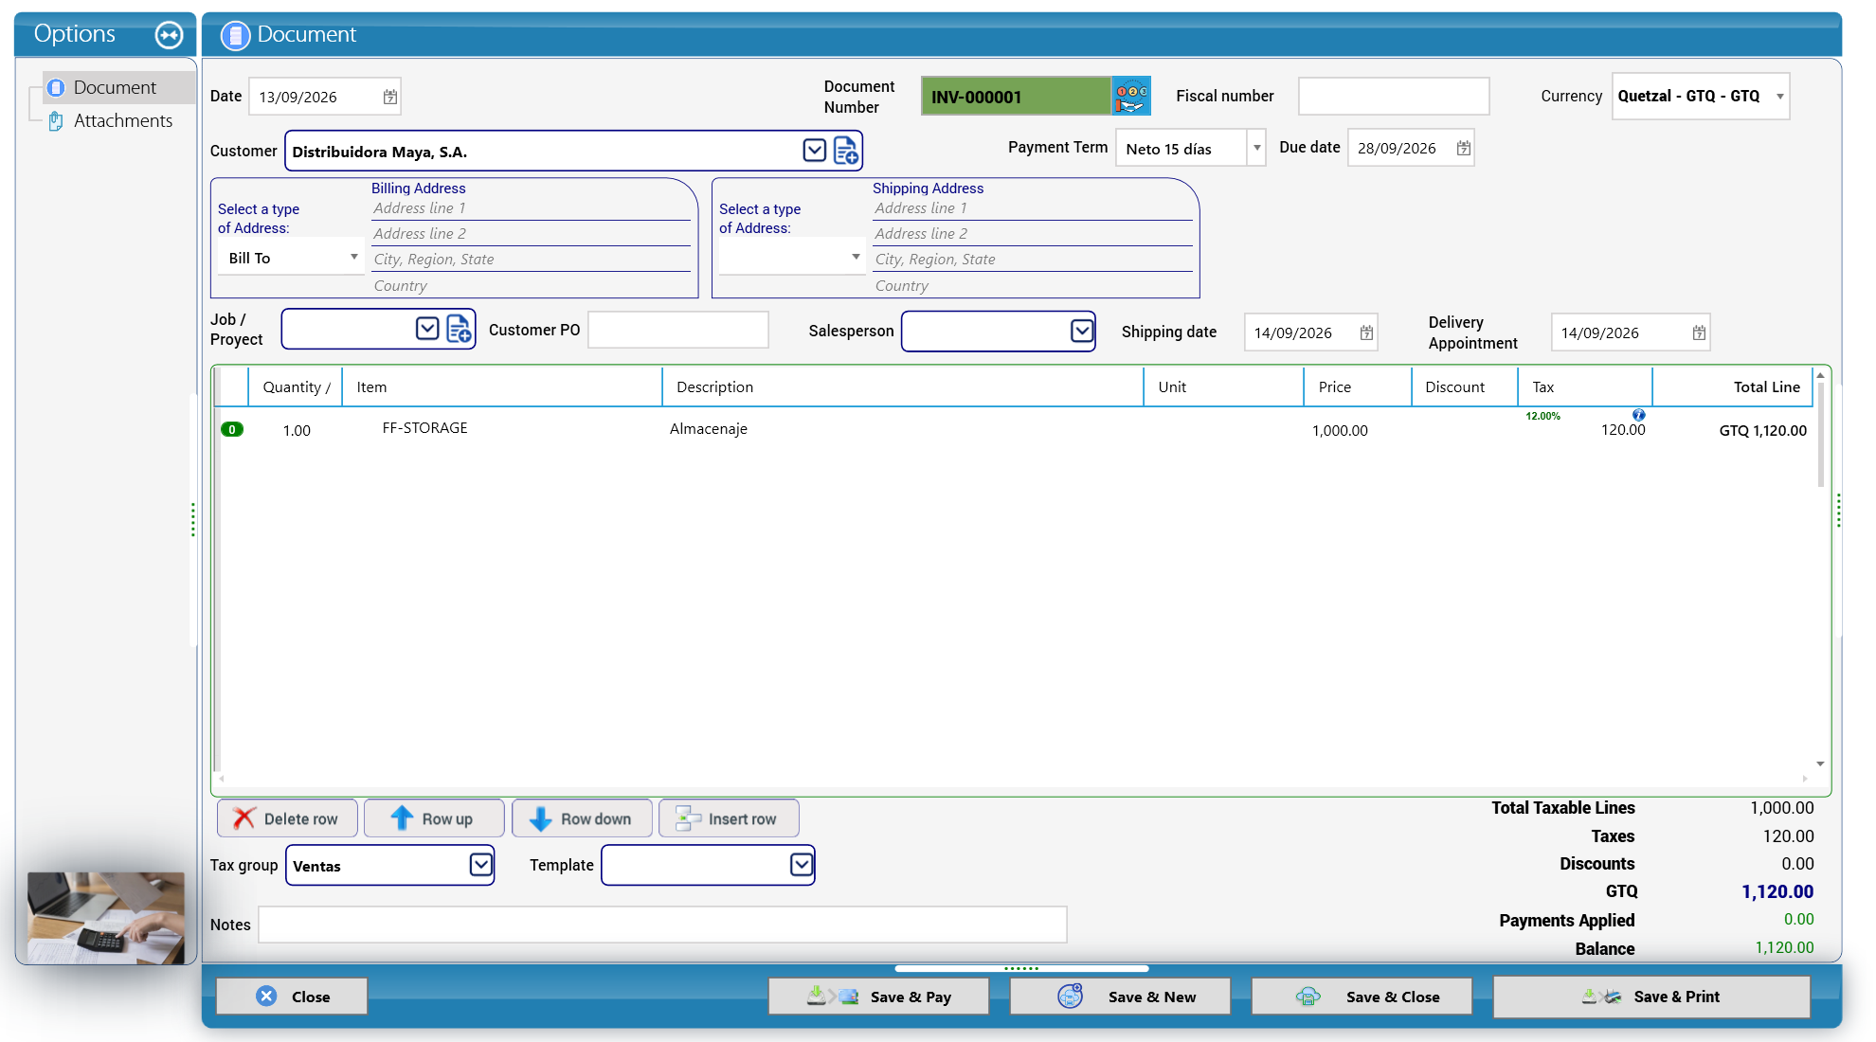Add new Job/Project icon
The width and height of the screenshot is (1876, 1042).
pyautogui.click(x=459, y=329)
